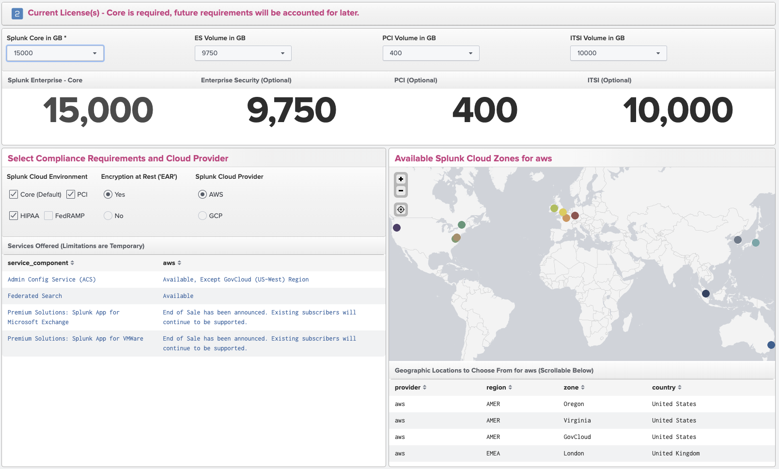The image size is (779, 469).
Task: Uncheck Core (Default) environment checkbox
Action: pyautogui.click(x=14, y=194)
